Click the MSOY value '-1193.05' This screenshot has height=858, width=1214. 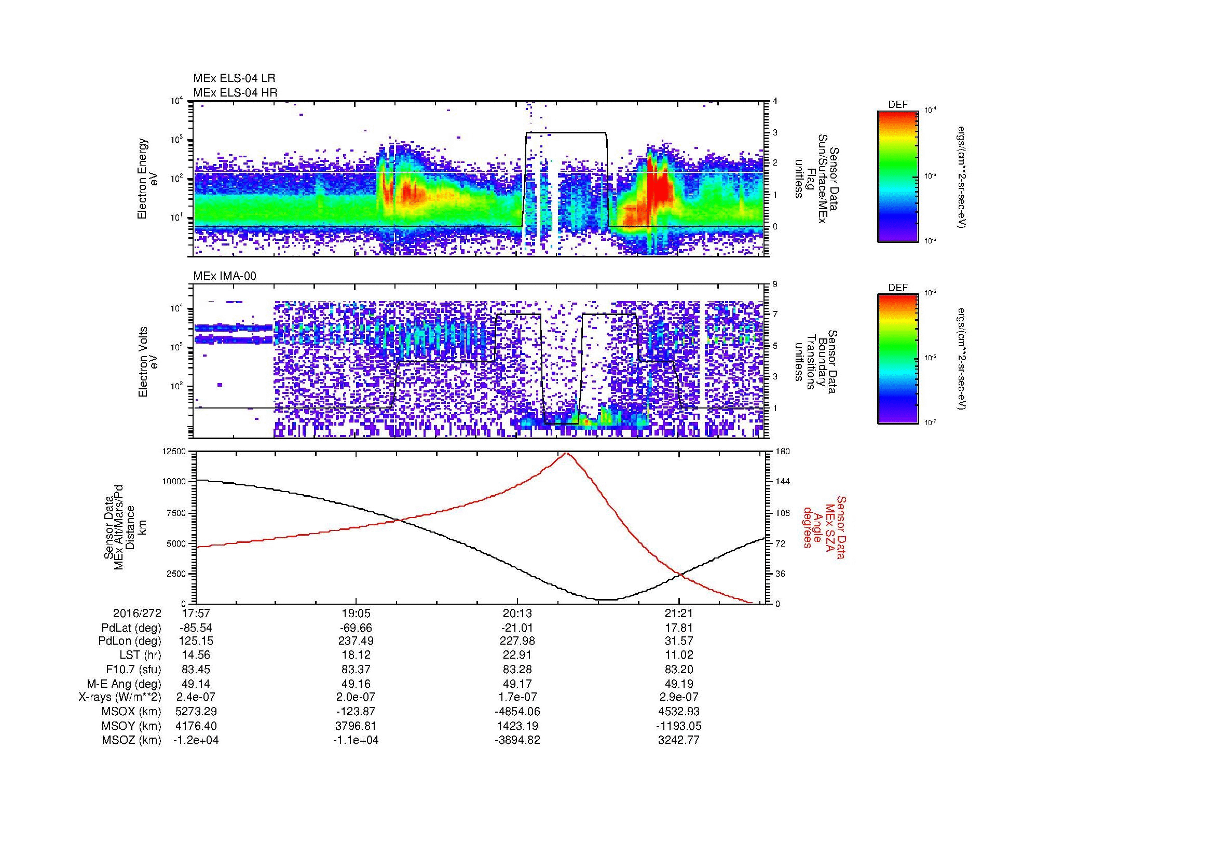coord(679,726)
